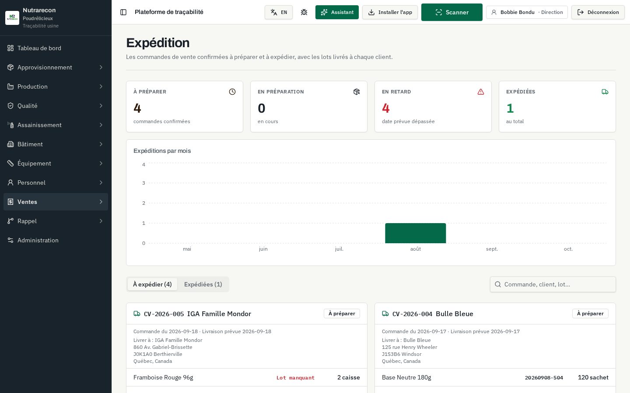Expand the Production chevron
This screenshot has height=393, width=630.
point(101,86)
